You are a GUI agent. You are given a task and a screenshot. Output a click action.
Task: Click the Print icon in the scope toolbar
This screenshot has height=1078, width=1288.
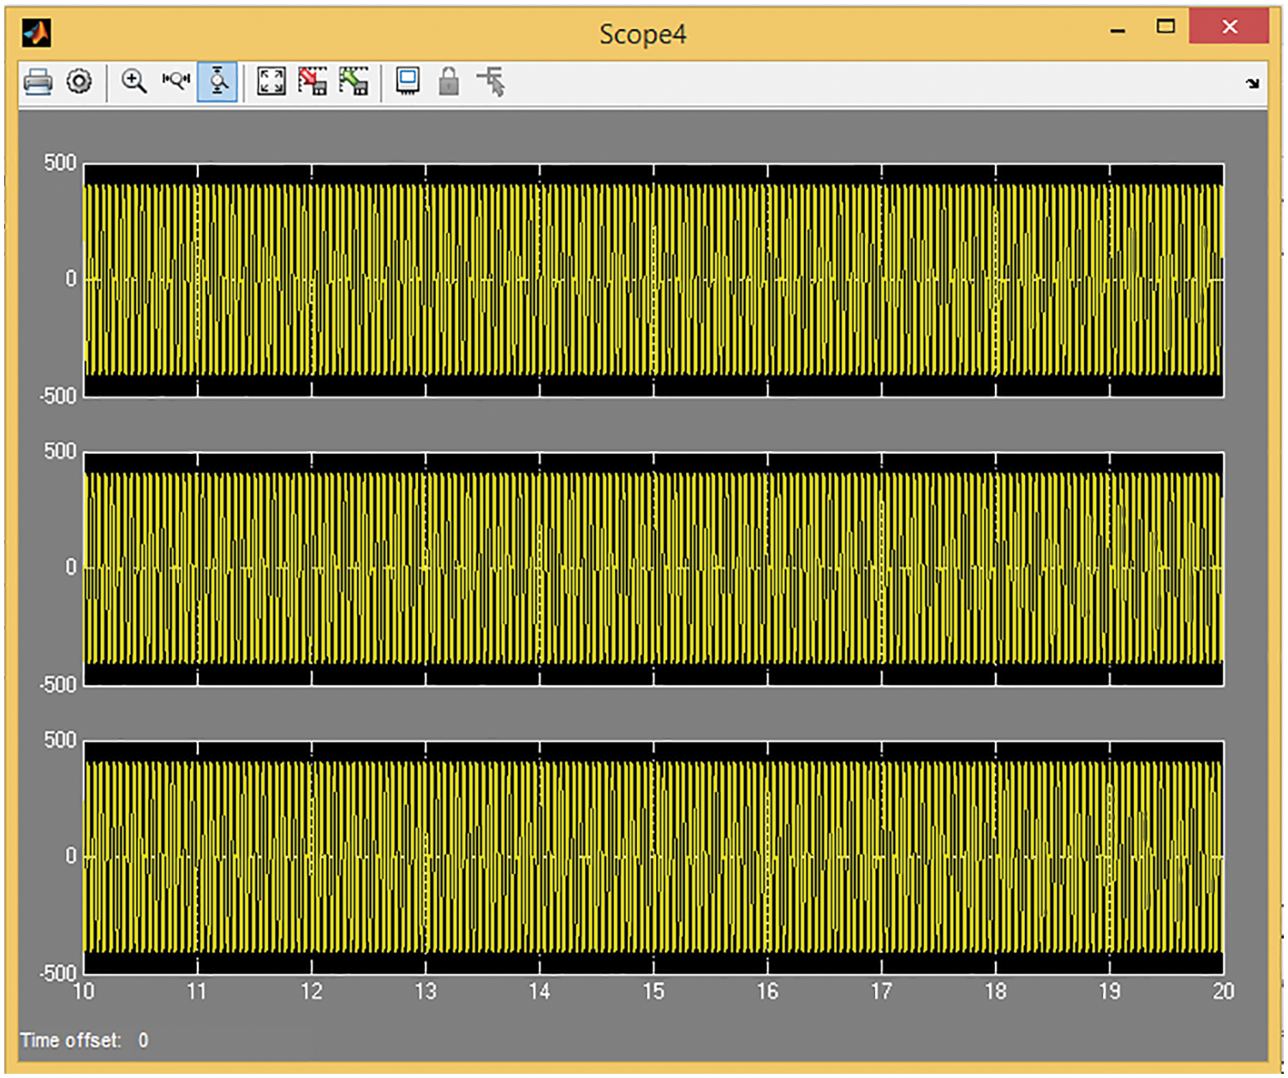[x=38, y=82]
